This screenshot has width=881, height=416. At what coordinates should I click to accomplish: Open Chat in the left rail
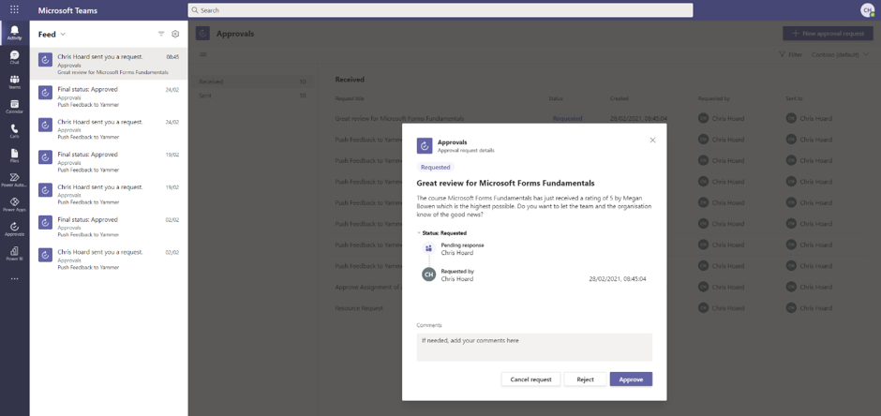click(15, 57)
